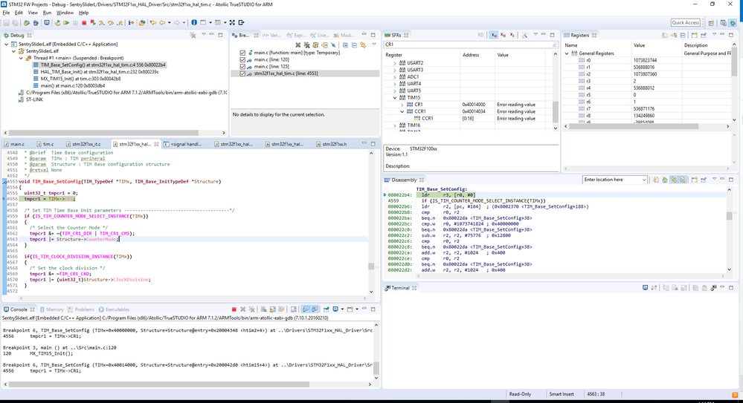743x403 pixels.
Task: Click the Console horizontal scrollbar
Action: tap(159, 384)
